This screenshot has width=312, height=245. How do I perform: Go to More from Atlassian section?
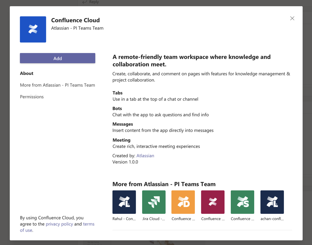pos(57,85)
